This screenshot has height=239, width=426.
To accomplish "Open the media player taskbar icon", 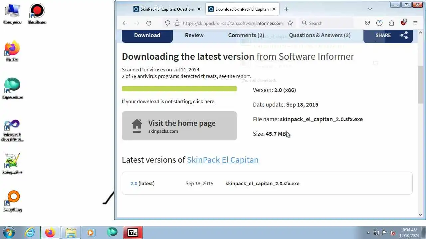I will pos(91,232).
